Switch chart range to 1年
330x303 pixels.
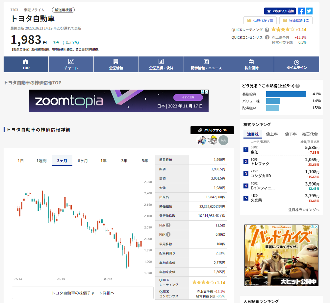(104, 161)
